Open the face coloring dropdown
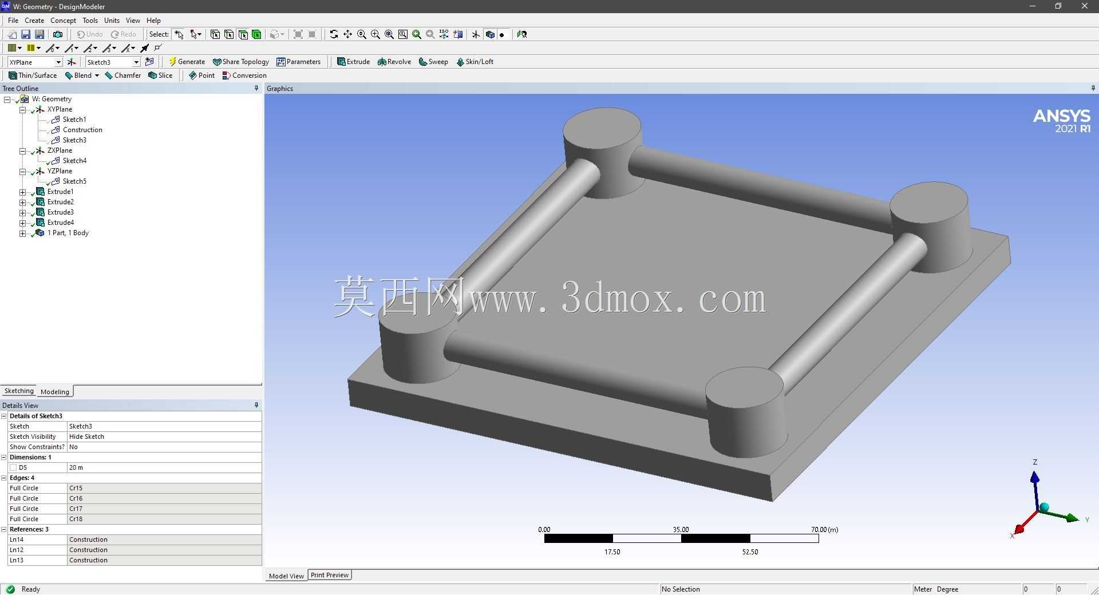This screenshot has height=595, width=1099. click(x=19, y=48)
